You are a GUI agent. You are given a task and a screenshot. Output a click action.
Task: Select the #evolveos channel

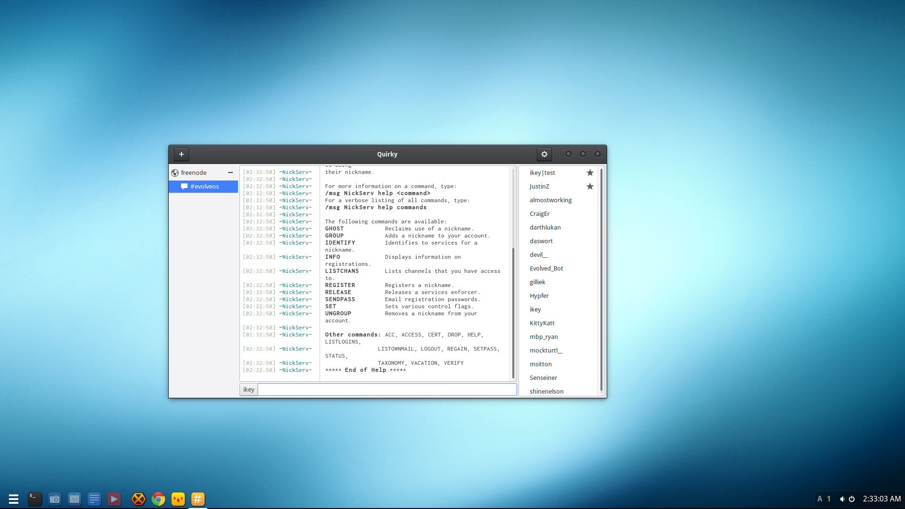pos(203,186)
